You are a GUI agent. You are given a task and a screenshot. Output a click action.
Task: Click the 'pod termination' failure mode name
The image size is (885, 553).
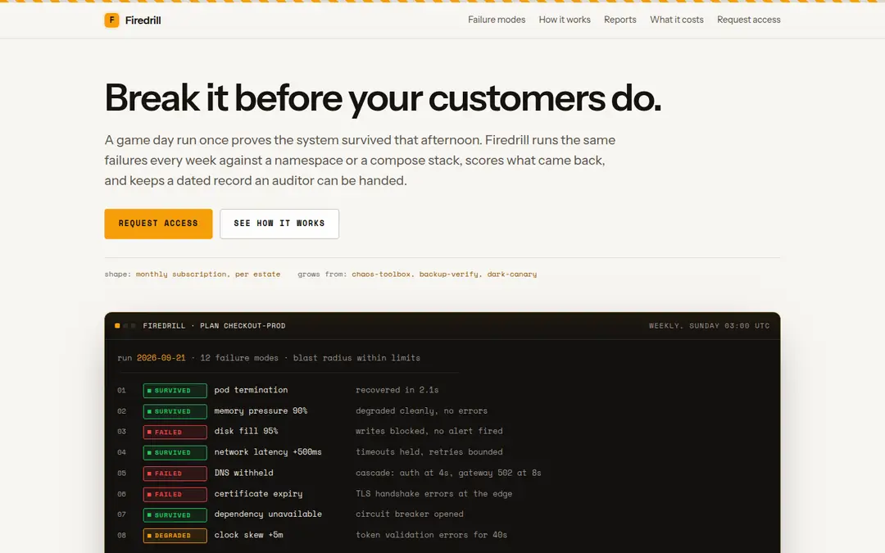coord(252,390)
